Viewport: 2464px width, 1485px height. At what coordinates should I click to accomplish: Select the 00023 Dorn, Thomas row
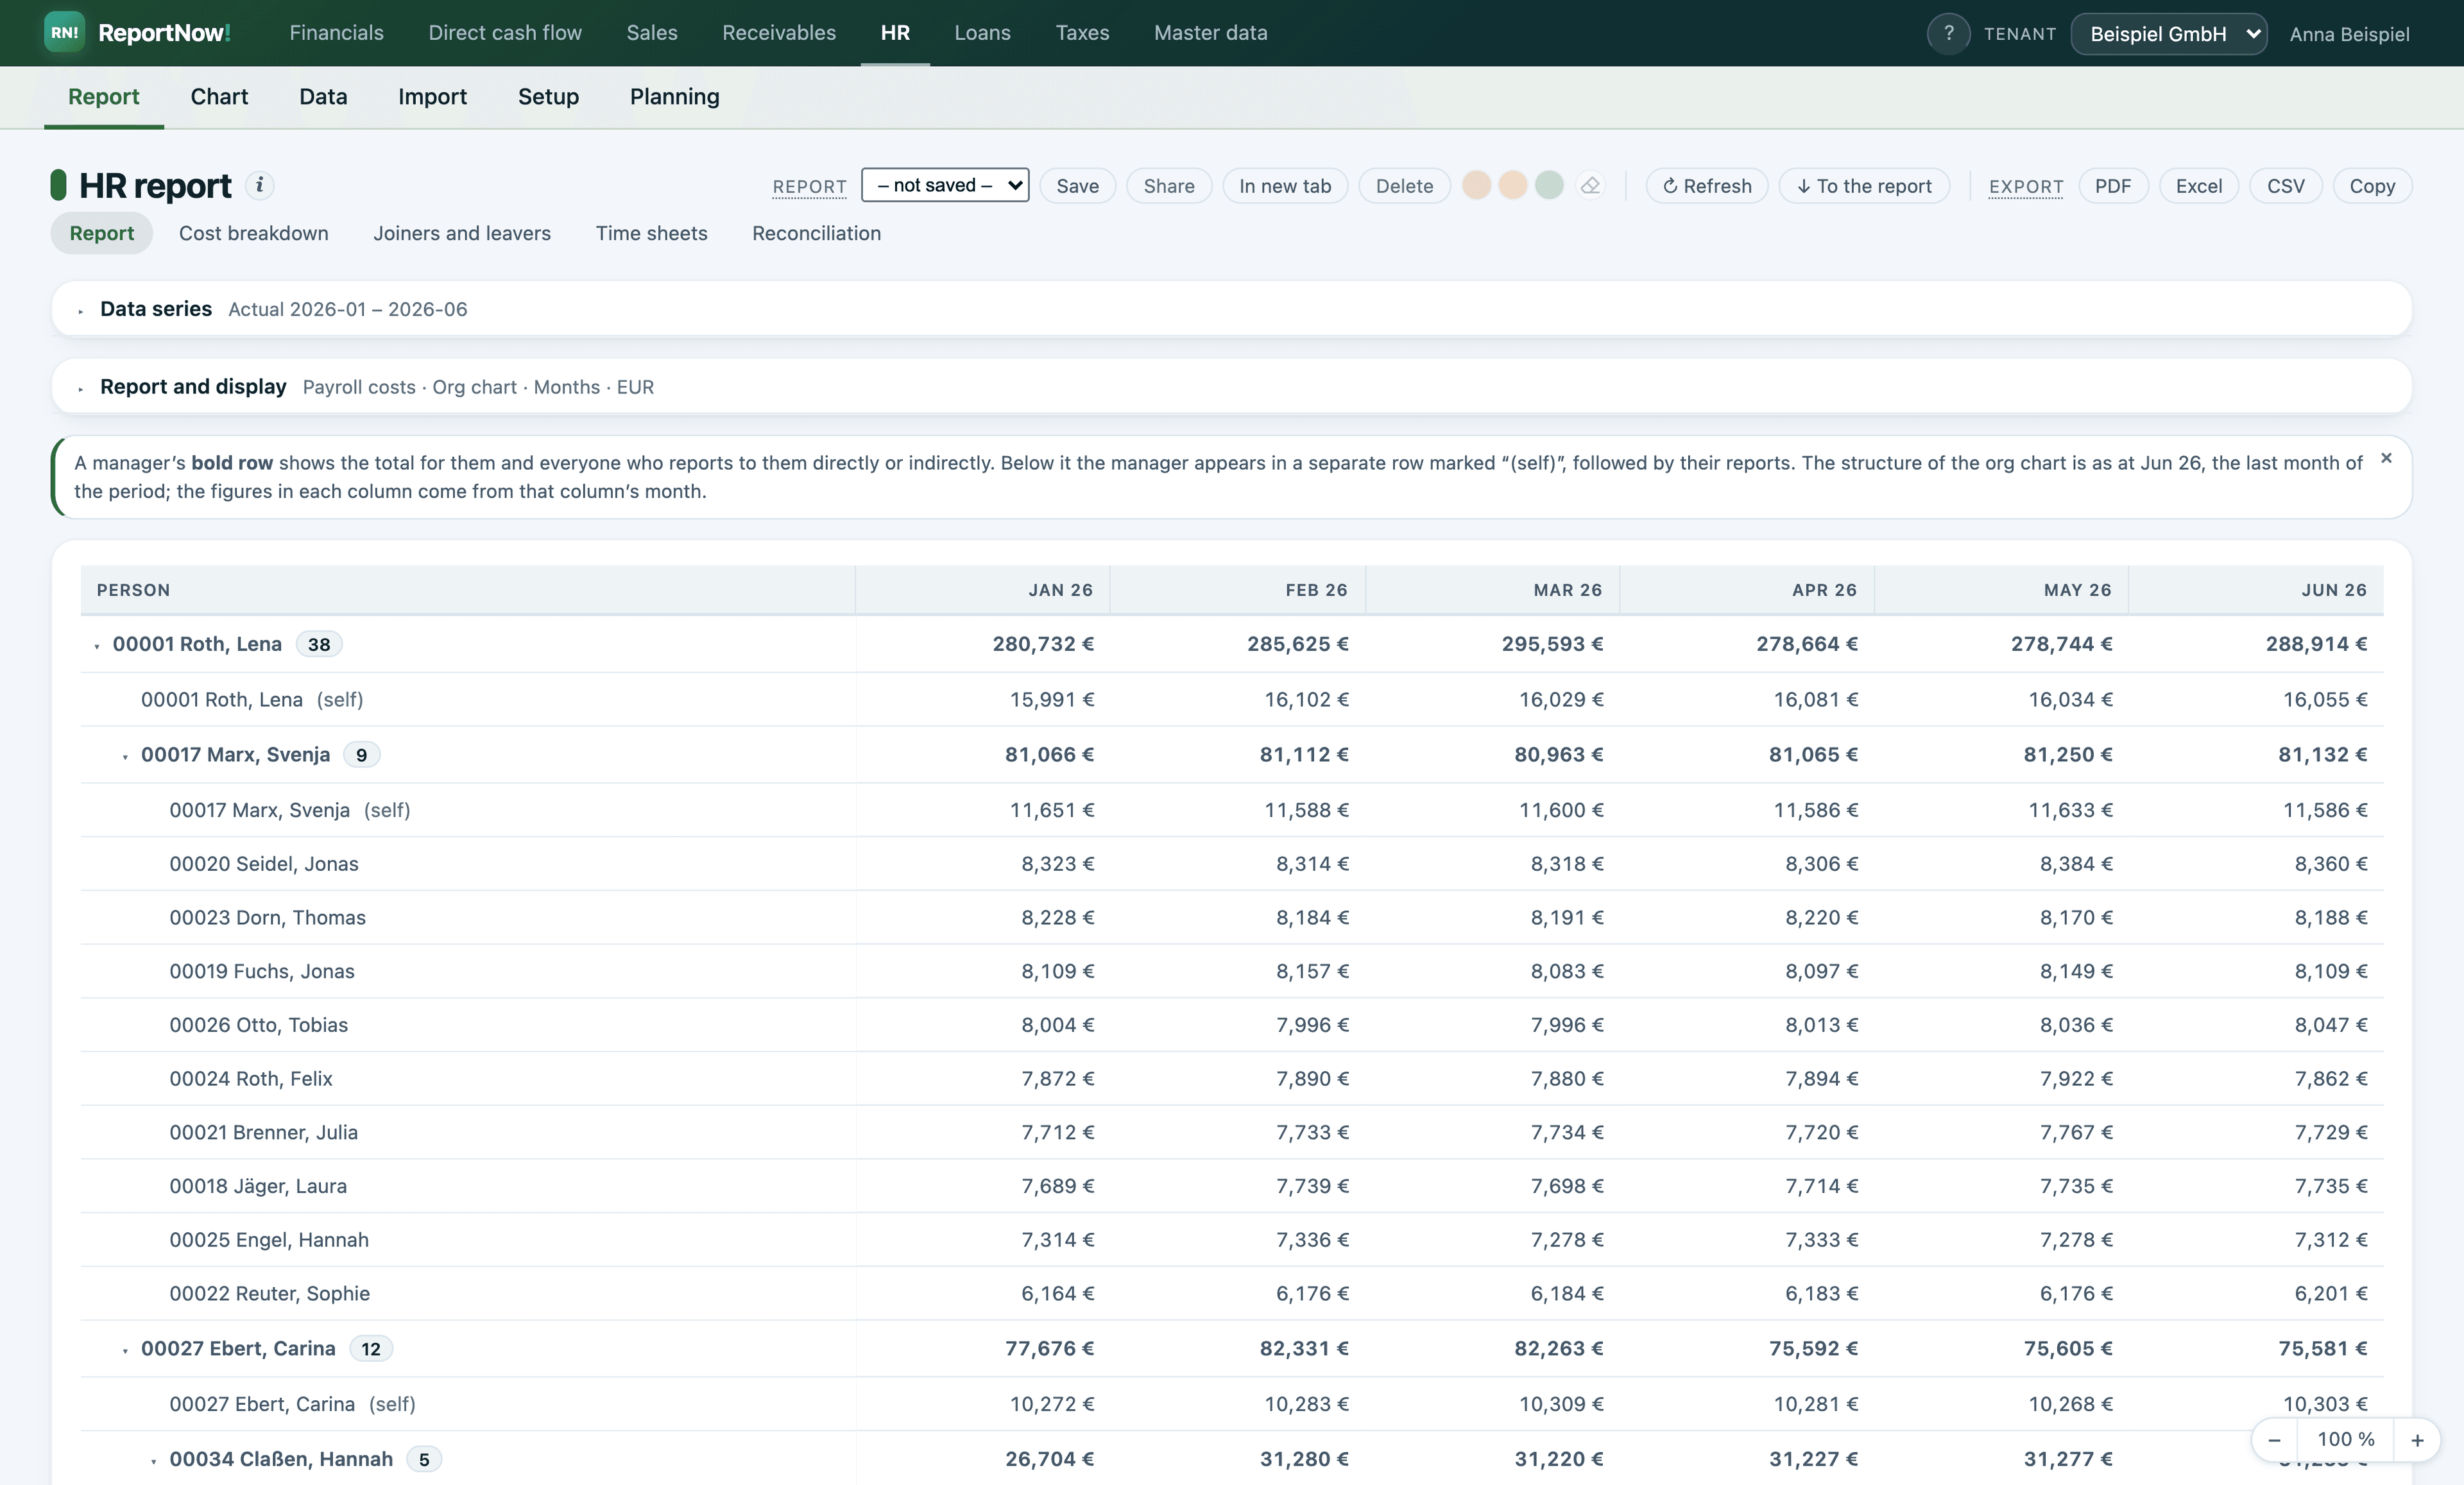click(x=1231, y=917)
